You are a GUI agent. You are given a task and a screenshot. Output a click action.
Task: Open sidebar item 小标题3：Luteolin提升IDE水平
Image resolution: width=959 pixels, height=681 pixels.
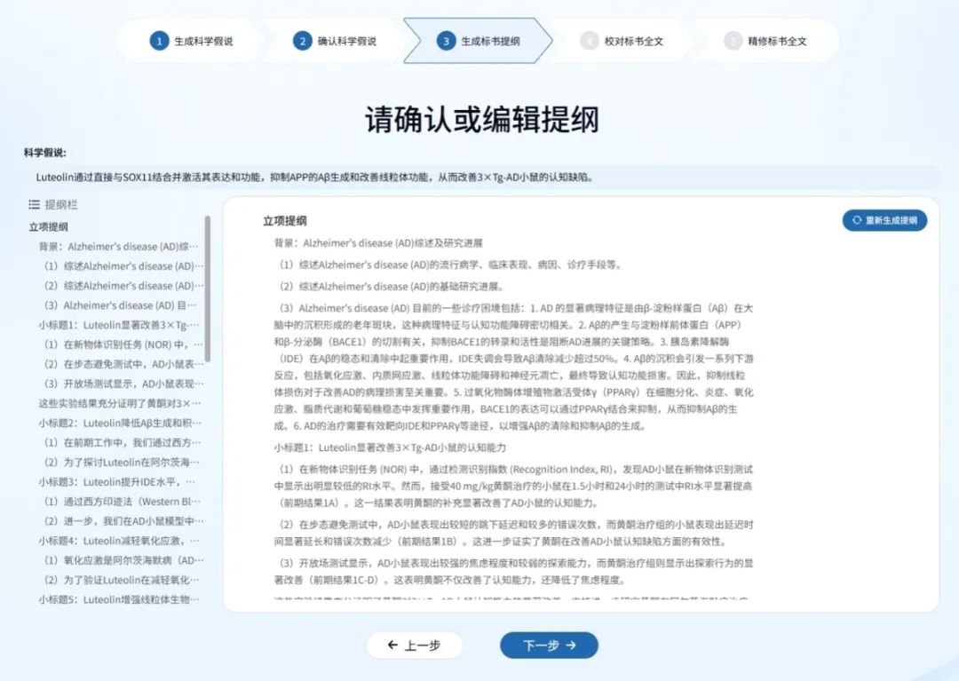point(117,482)
